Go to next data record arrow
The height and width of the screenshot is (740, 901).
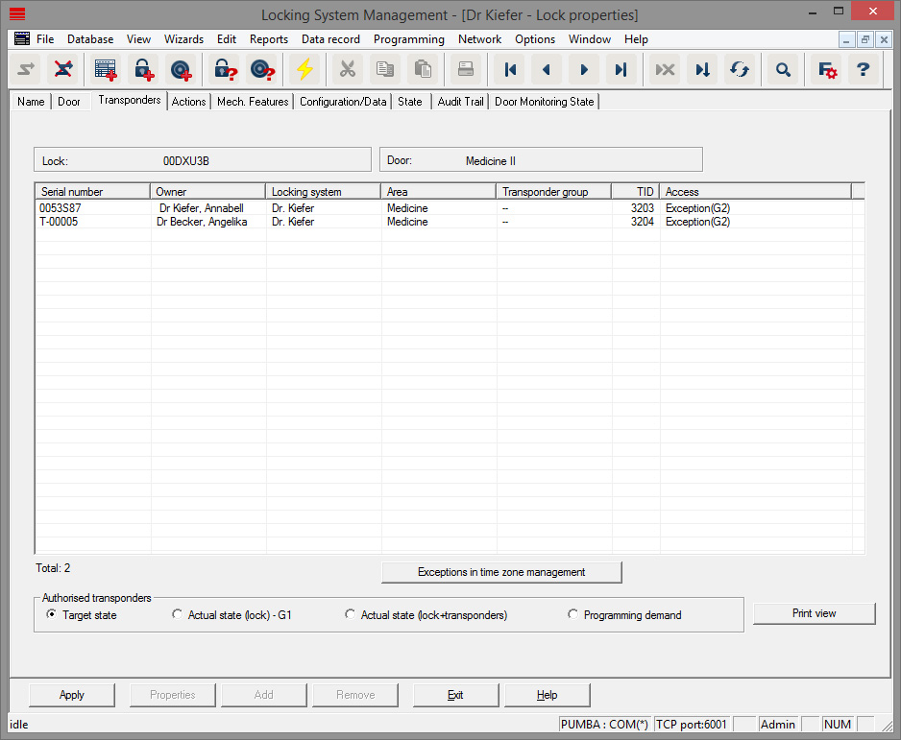pos(584,69)
